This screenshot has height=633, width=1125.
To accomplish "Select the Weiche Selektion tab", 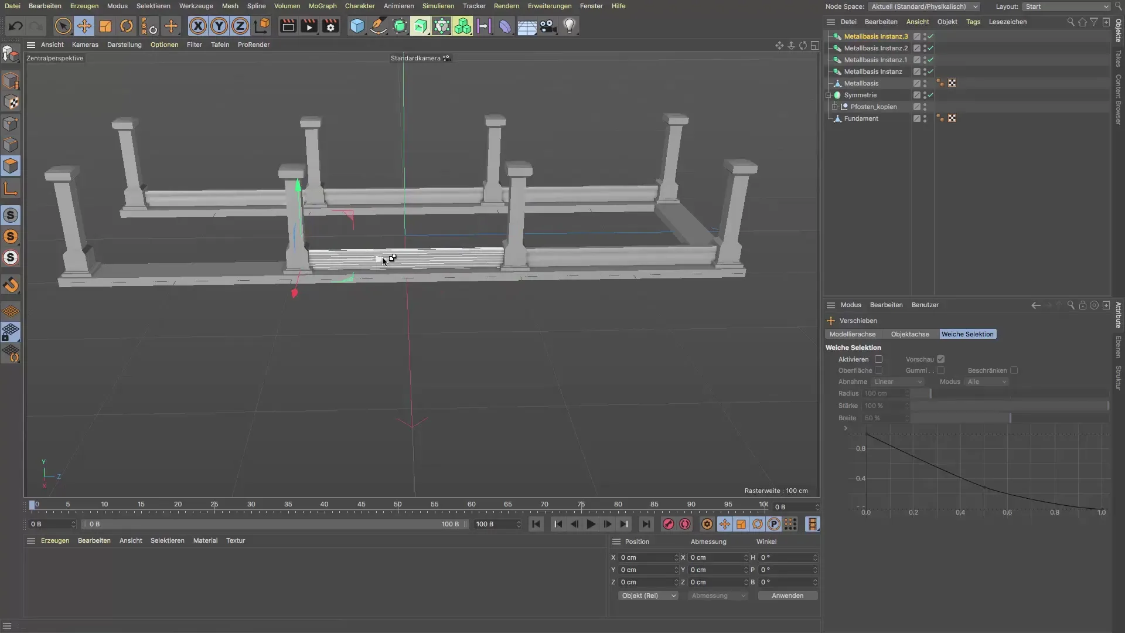I will [x=967, y=334].
